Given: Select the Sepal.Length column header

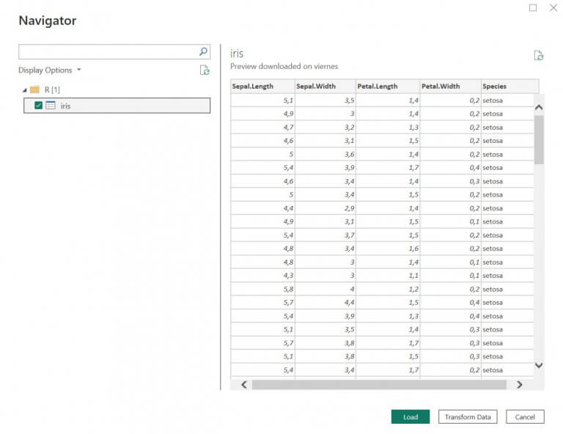Looking at the screenshot, I should point(262,87).
